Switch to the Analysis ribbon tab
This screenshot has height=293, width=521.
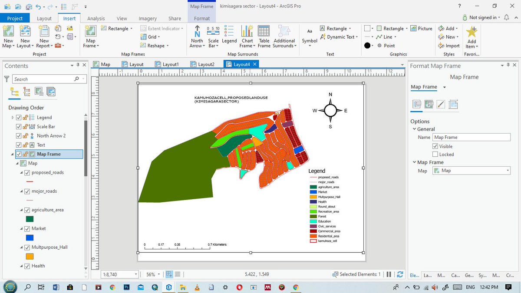(x=96, y=18)
